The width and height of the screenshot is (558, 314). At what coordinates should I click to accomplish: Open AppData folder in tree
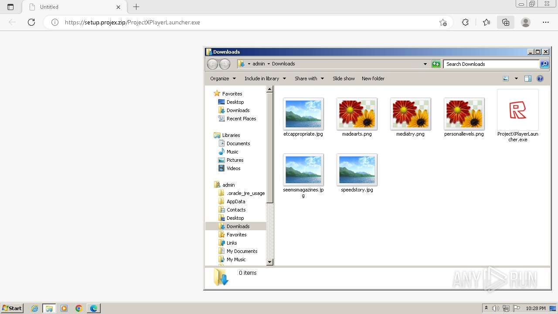tap(236, 201)
